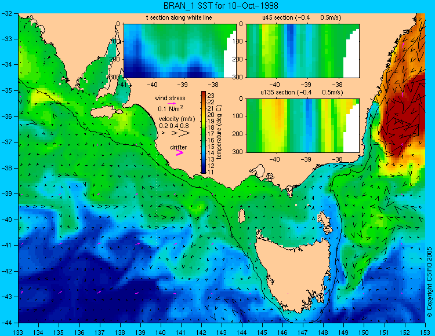Click the '© Copyright CSIRO 2005' text
Viewport: 435px width, 336px height.
click(x=429, y=282)
